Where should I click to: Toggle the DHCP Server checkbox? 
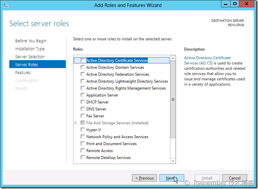(x=83, y=102)
